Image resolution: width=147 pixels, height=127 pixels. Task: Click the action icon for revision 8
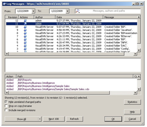tap(25, 33)
